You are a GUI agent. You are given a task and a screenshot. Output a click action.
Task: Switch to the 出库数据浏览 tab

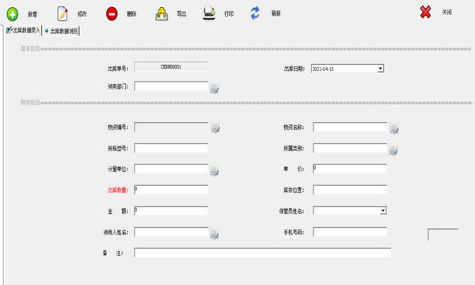(61, 31)
